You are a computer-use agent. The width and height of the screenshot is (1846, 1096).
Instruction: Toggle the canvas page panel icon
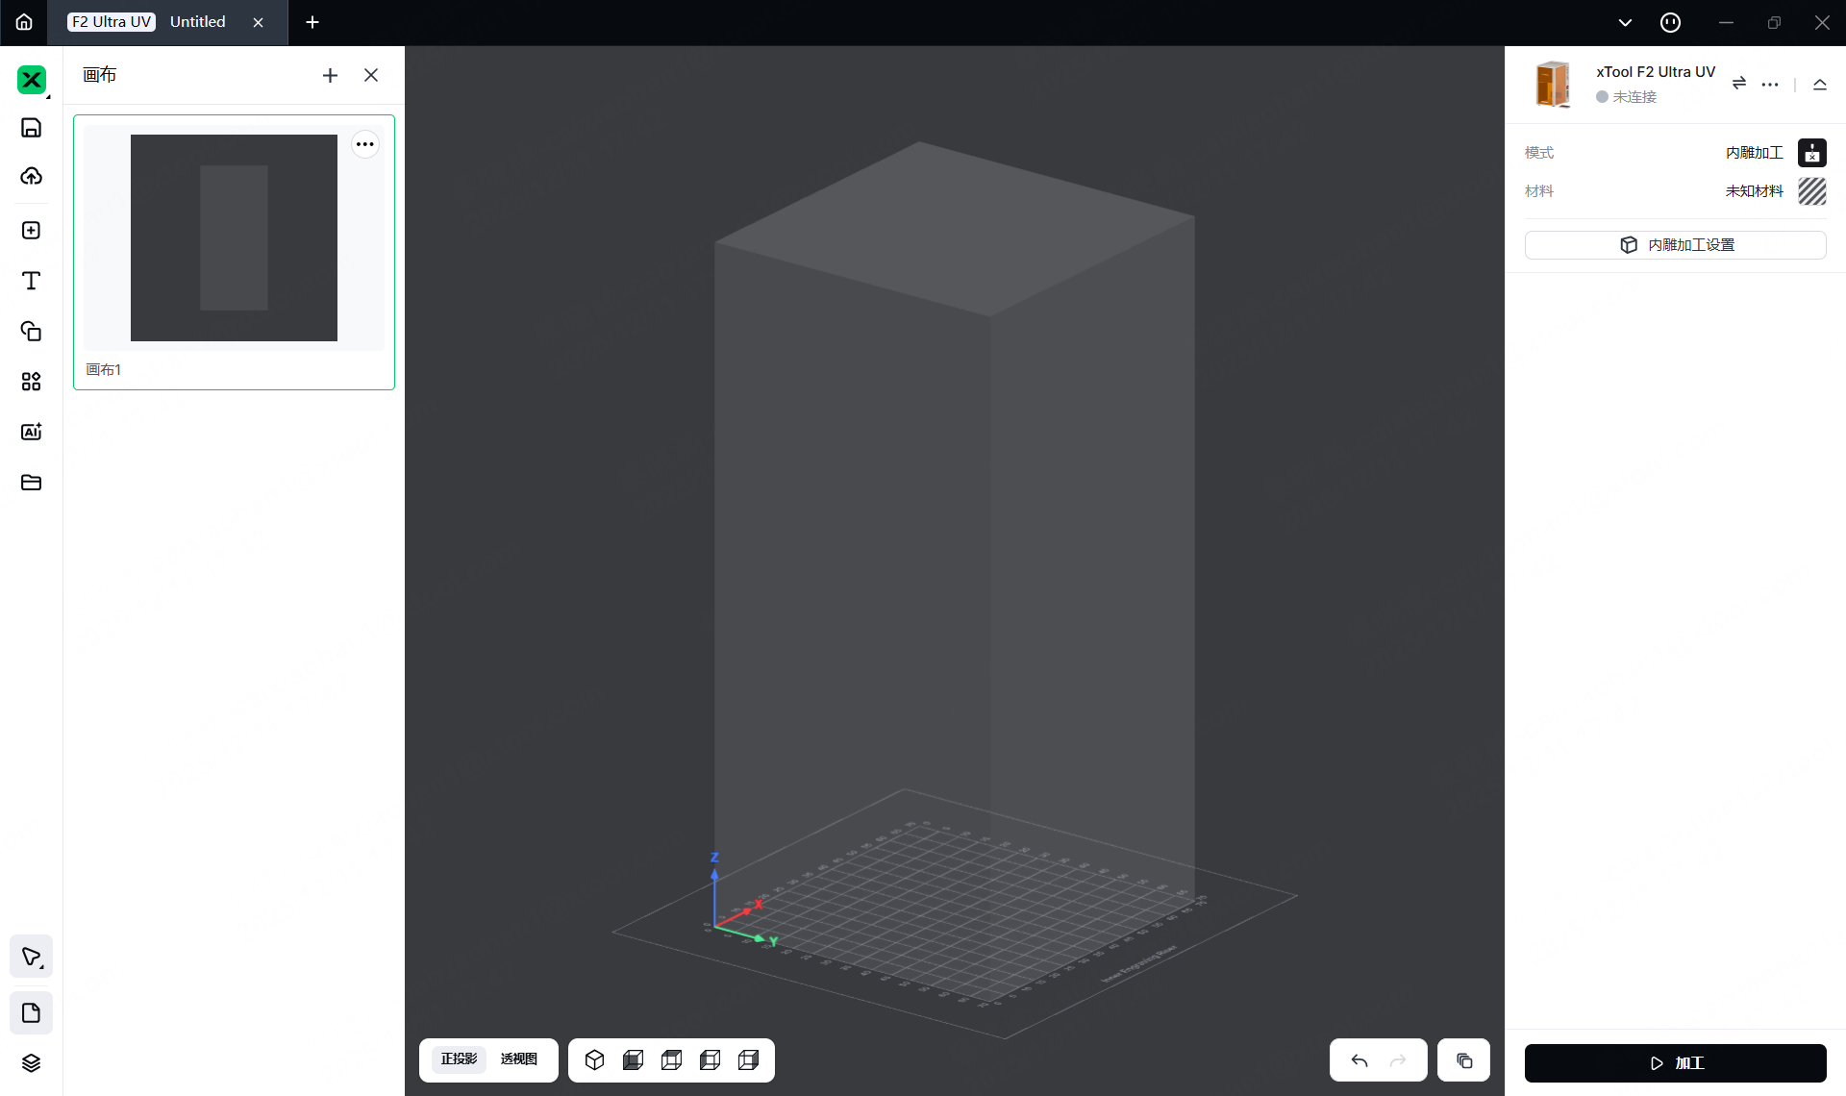click(31, 1012)
